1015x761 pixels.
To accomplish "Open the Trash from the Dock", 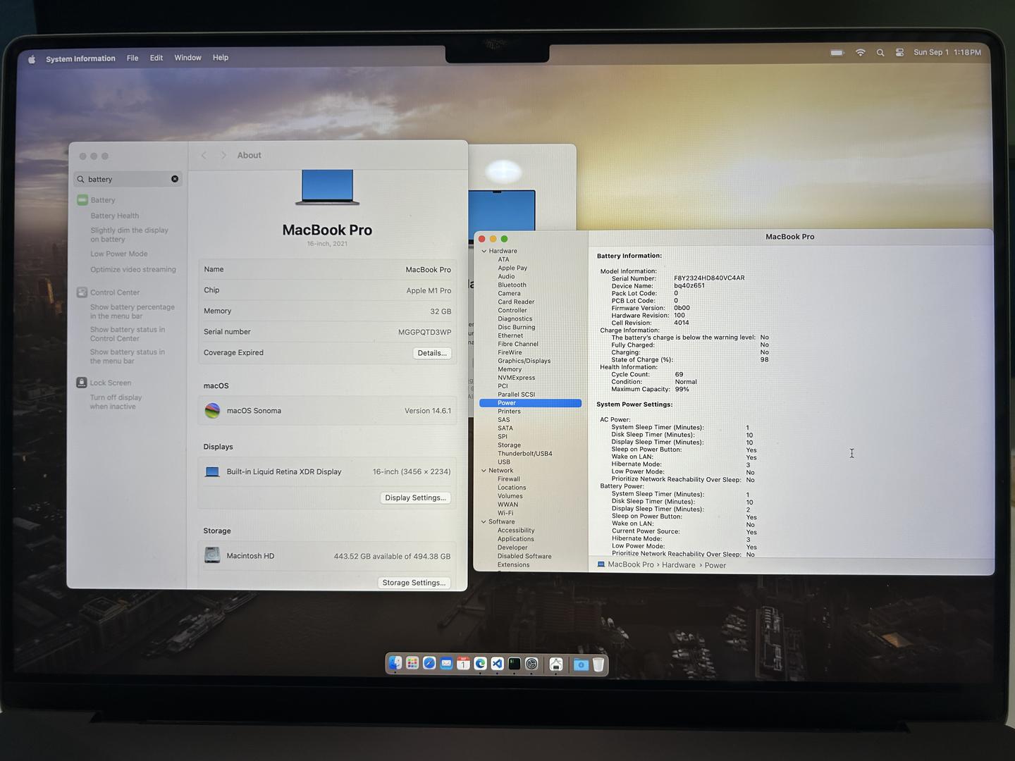I will [598, 664].
